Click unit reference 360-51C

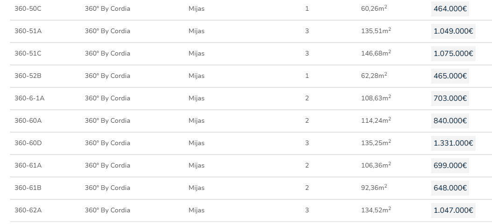coord(28,54)
